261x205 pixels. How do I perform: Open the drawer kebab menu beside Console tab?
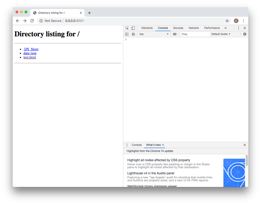pyautogui.click(x=127, y=145)
